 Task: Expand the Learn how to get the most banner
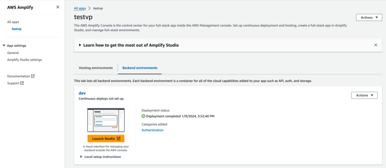[80, 45]
